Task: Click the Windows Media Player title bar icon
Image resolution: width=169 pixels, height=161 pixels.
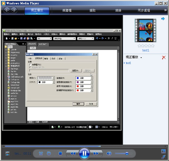Action: point(3,3)
